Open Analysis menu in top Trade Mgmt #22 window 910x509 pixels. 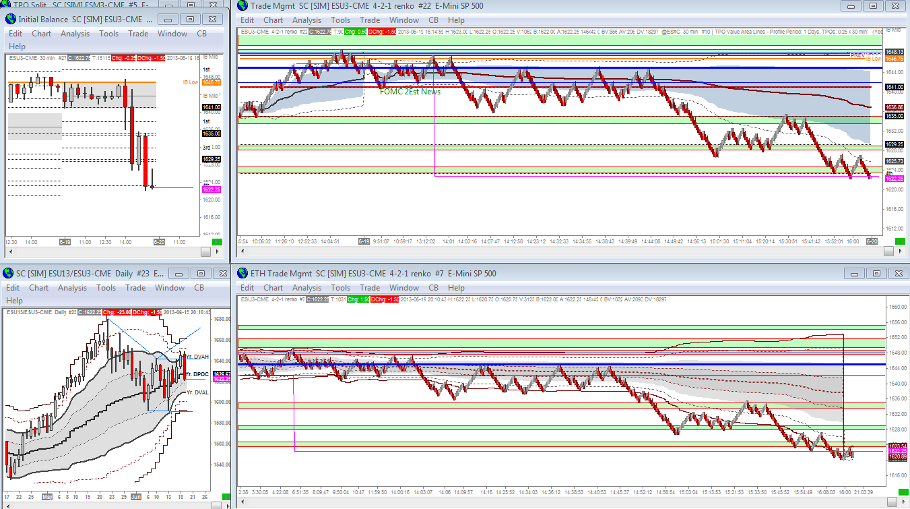306,20
